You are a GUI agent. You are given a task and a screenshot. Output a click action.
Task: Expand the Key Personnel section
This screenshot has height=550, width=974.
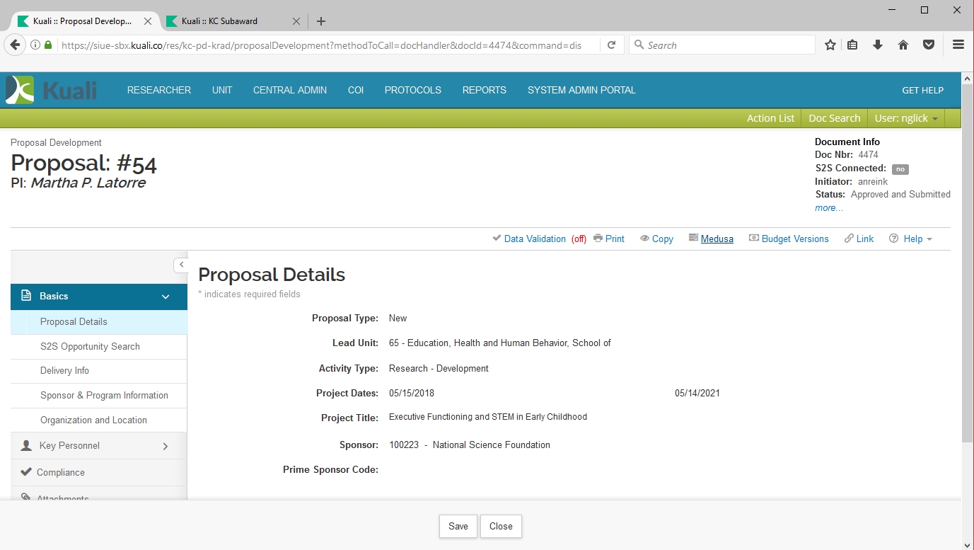[x=166, y=446]
